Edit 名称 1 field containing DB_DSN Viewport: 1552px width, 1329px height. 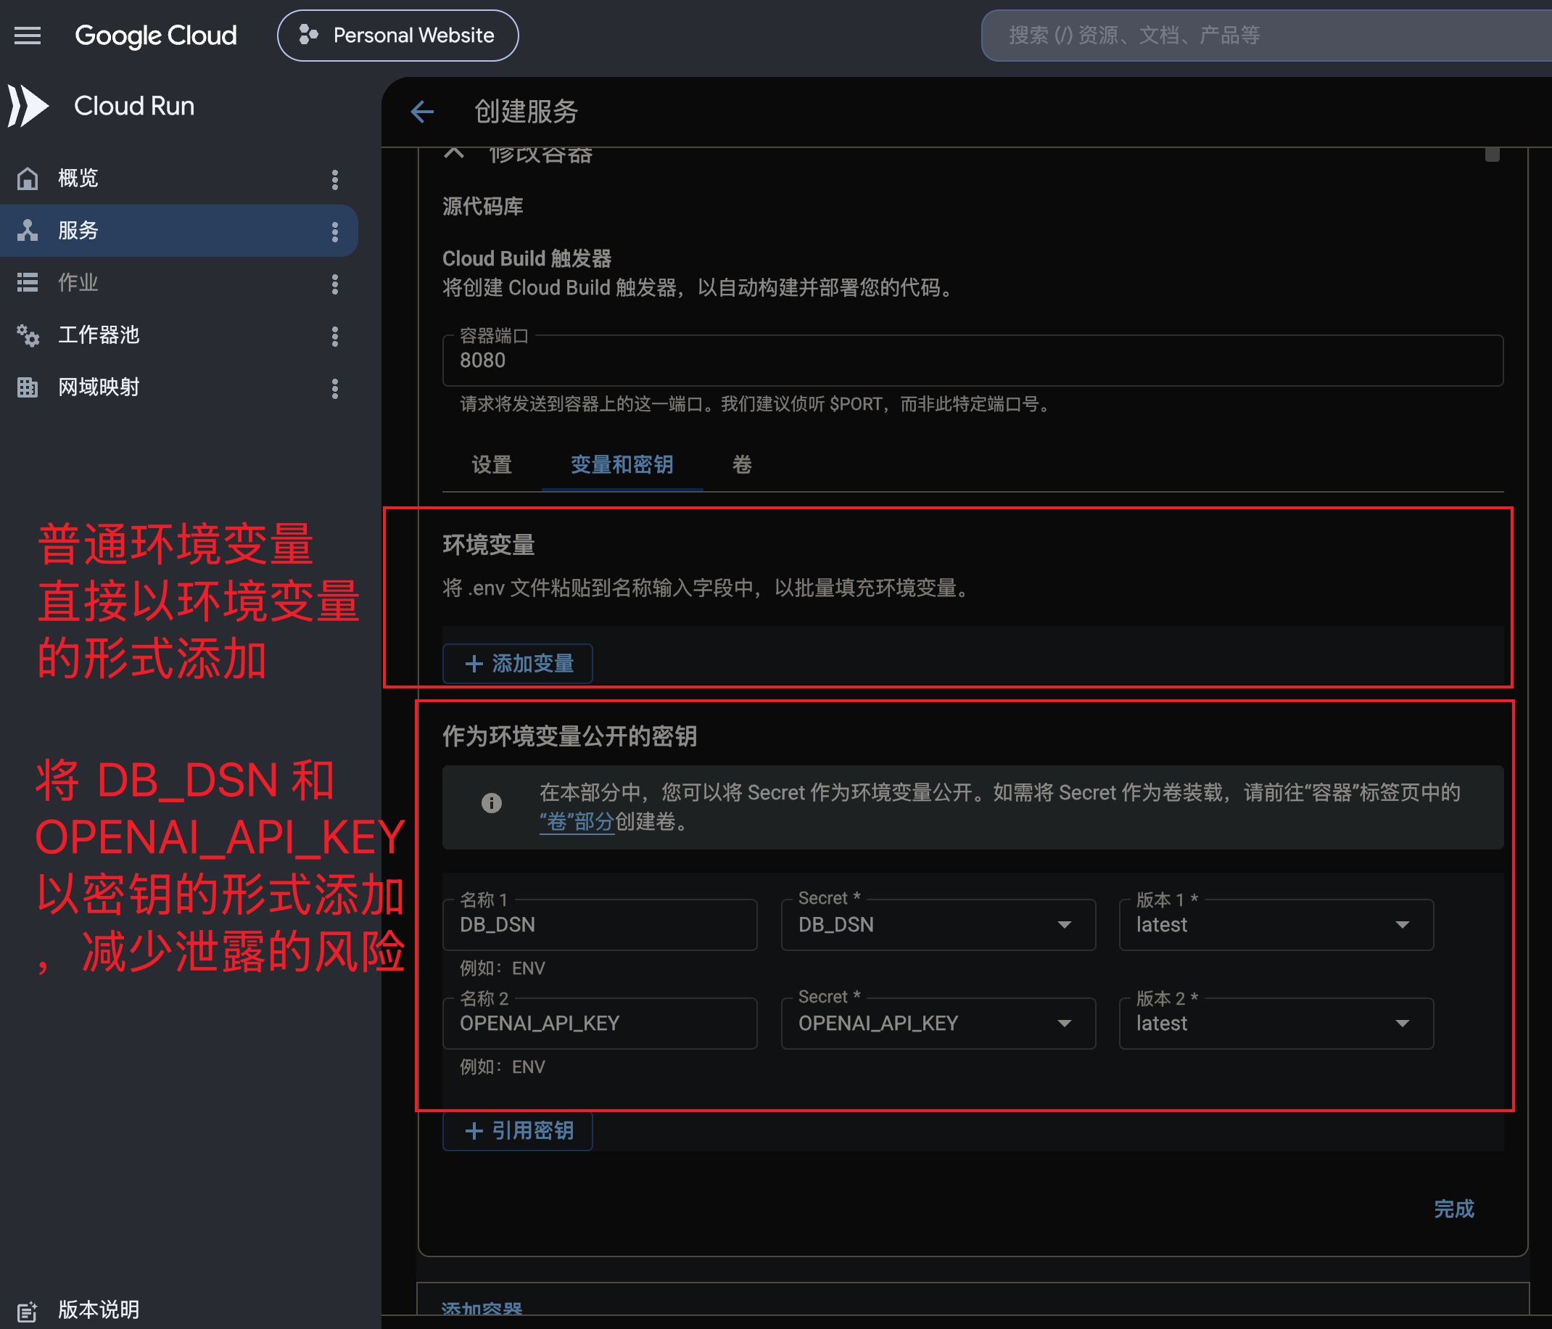pyautogui.click(x=599, y=925)
